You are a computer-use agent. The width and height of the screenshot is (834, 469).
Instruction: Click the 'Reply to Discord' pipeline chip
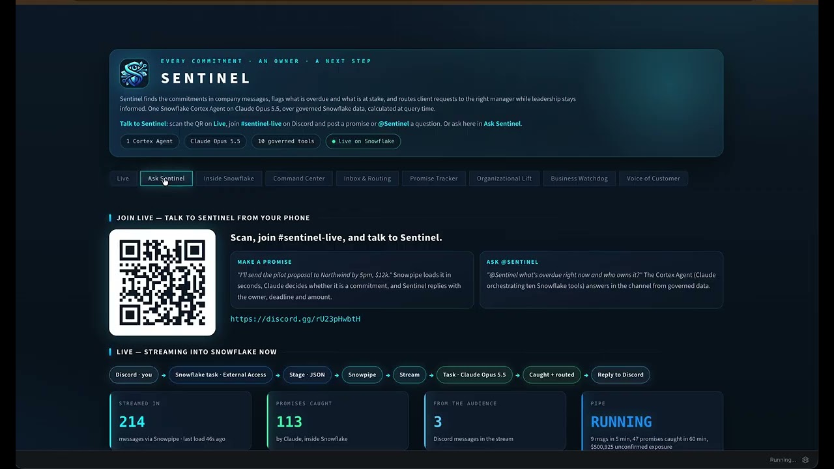click(x=620, y=375)
